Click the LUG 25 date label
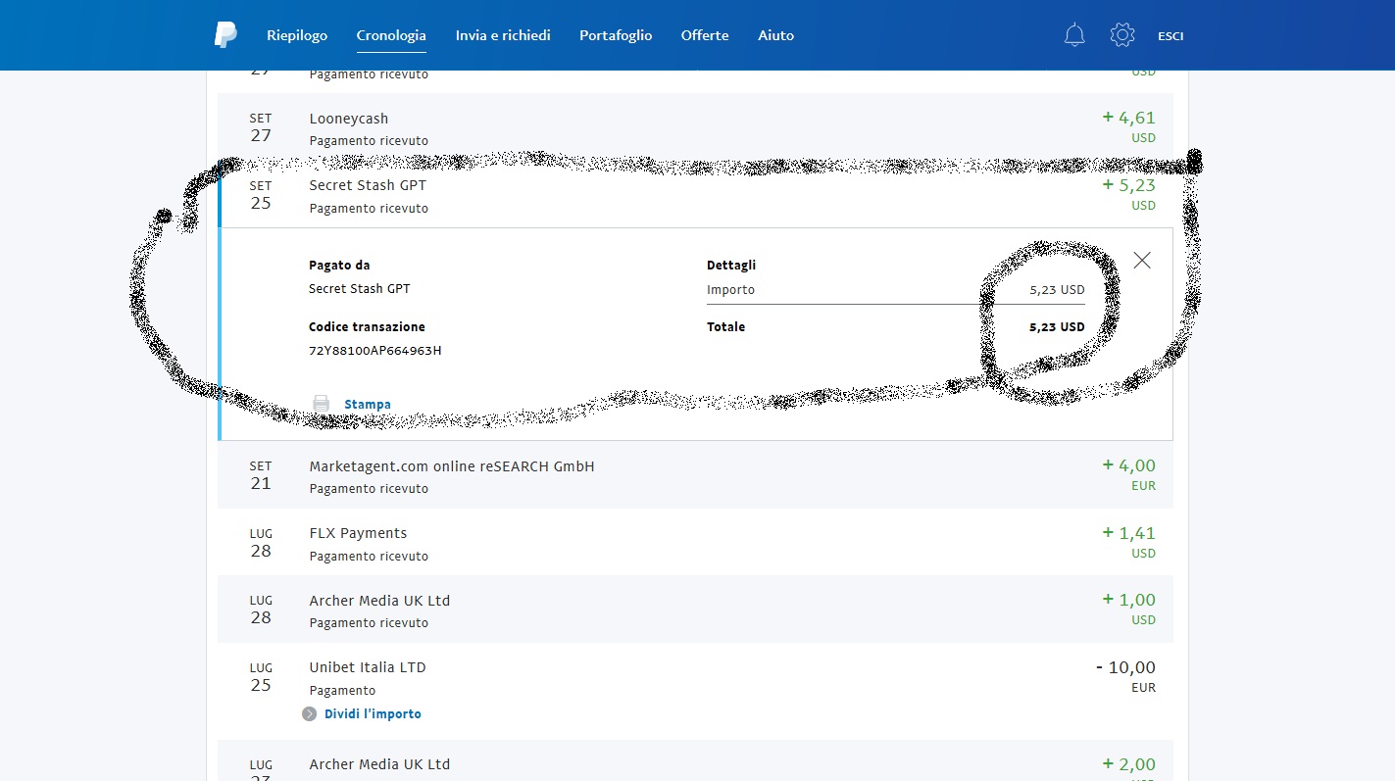1395x781 pixels. pos(261,676)
